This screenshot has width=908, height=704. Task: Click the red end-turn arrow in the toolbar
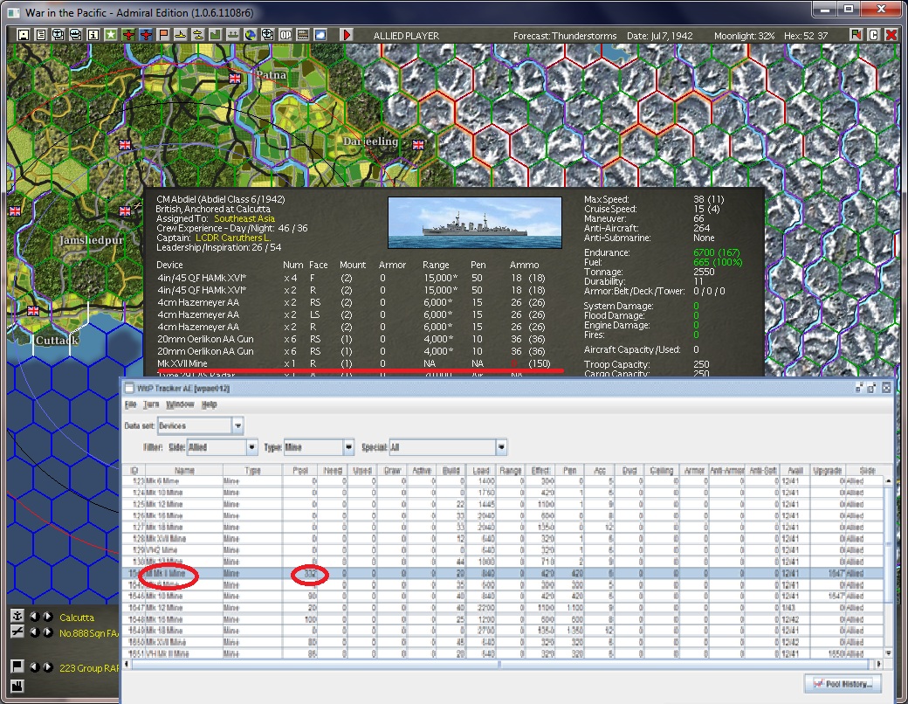(x=347, y=35)
